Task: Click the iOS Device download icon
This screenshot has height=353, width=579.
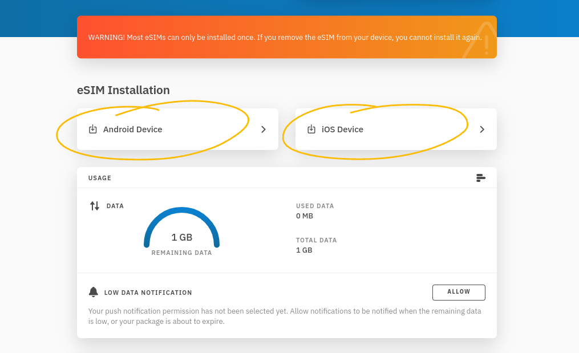Action: coord(311,129)
